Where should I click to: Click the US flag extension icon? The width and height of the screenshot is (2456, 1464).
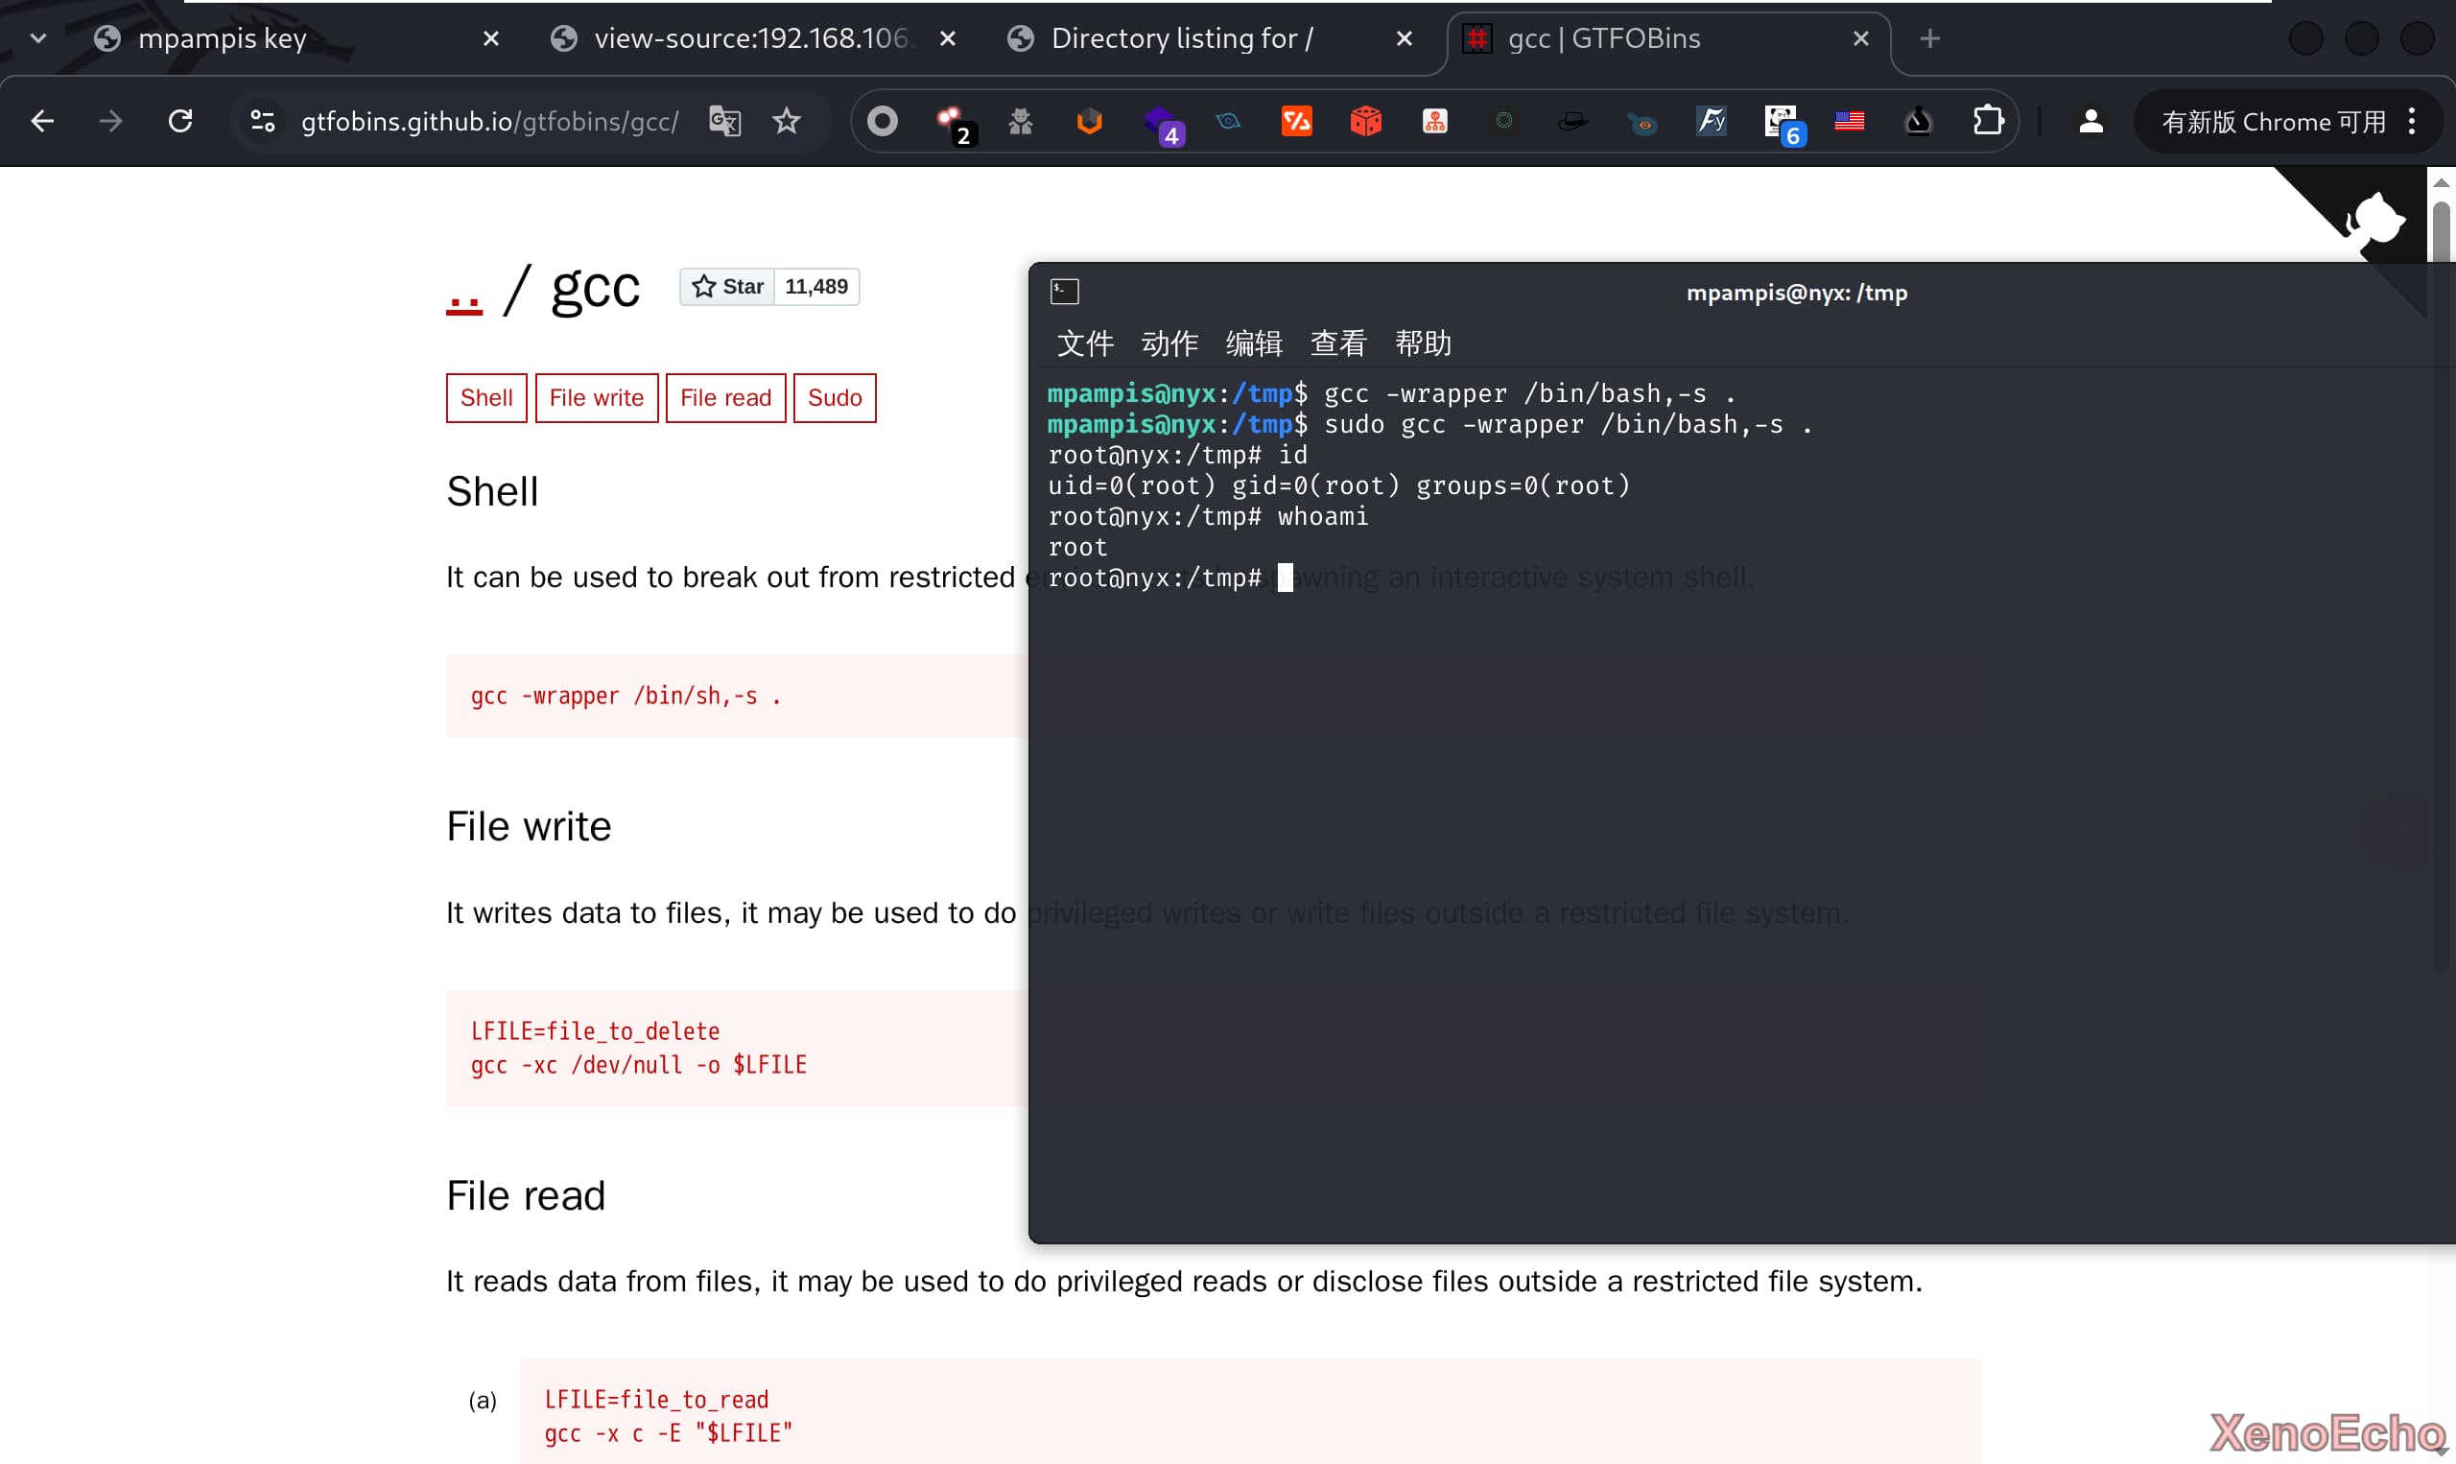point(1850,121)
